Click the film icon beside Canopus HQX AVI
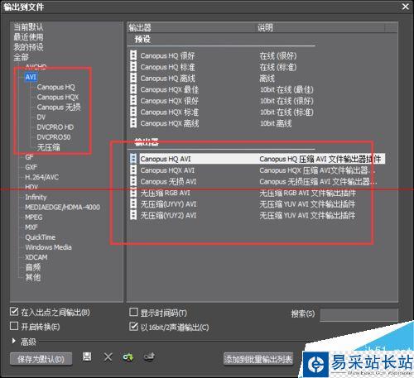The width and height of the screenshot is (414, 378). click(x=133, y=170)
